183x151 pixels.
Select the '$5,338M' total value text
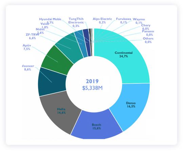pyautogui.click(x=92, y=88)
